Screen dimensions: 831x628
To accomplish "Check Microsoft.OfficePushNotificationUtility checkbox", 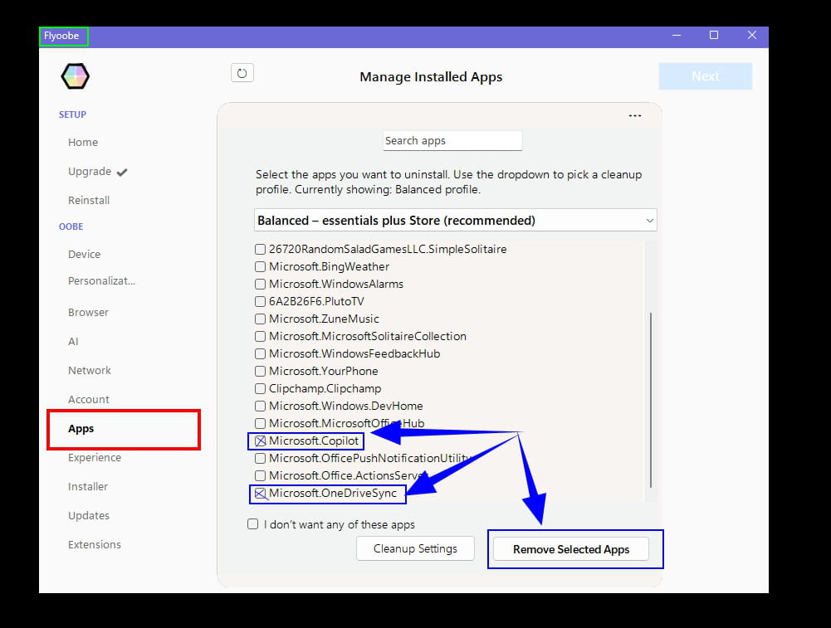I will (260, 459).
